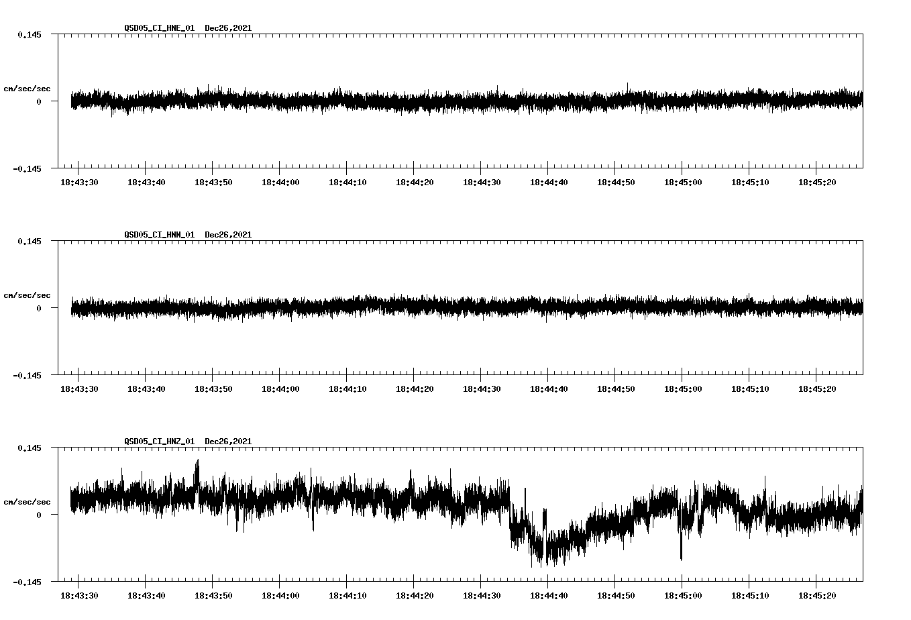The height and width of the screenshot is (620, 911).
Task: Click 18:44:20 time label under HNE plot
Action: tap(415, 183)
